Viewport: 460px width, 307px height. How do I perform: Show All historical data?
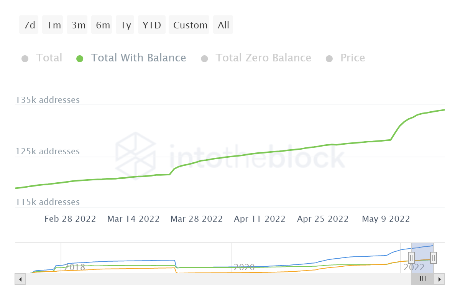point(223,25)
